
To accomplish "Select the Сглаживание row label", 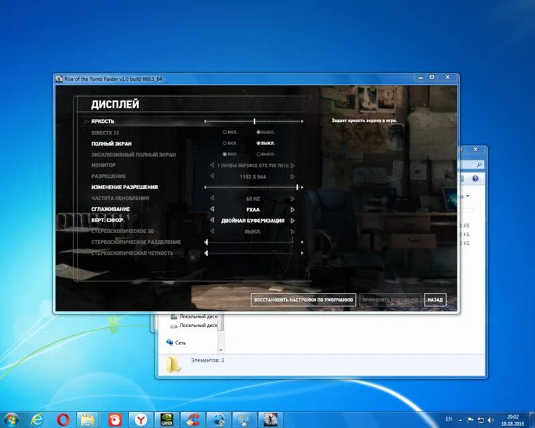I will 110,209.
